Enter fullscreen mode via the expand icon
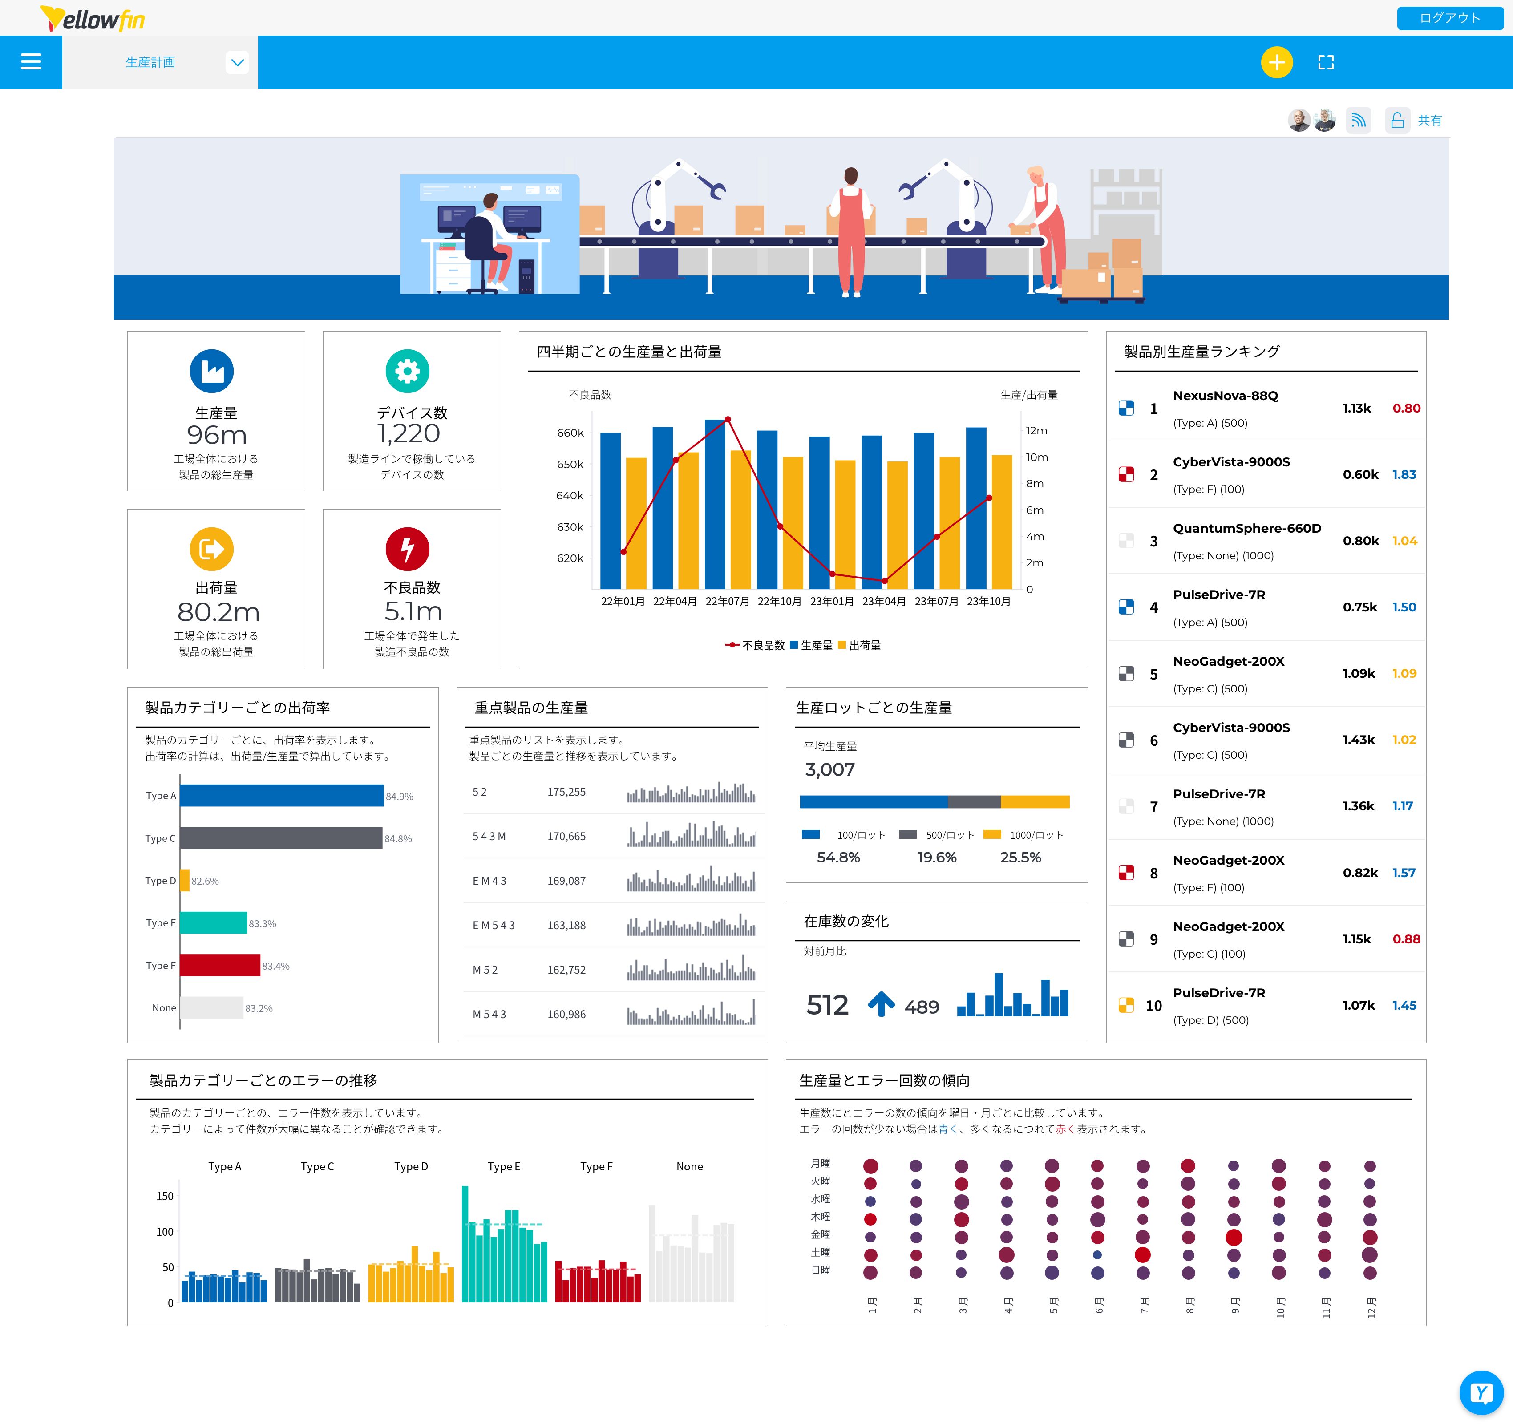The image size is (1513, 1424). coord(1326,62)
